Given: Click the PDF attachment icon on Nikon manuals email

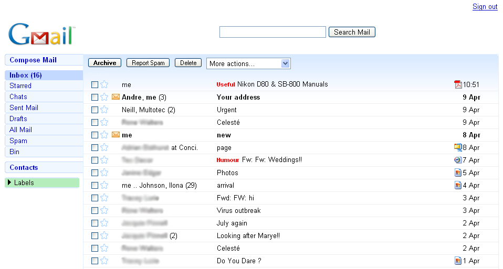Looking at the screenshot, I should click(x=458, y=84).
